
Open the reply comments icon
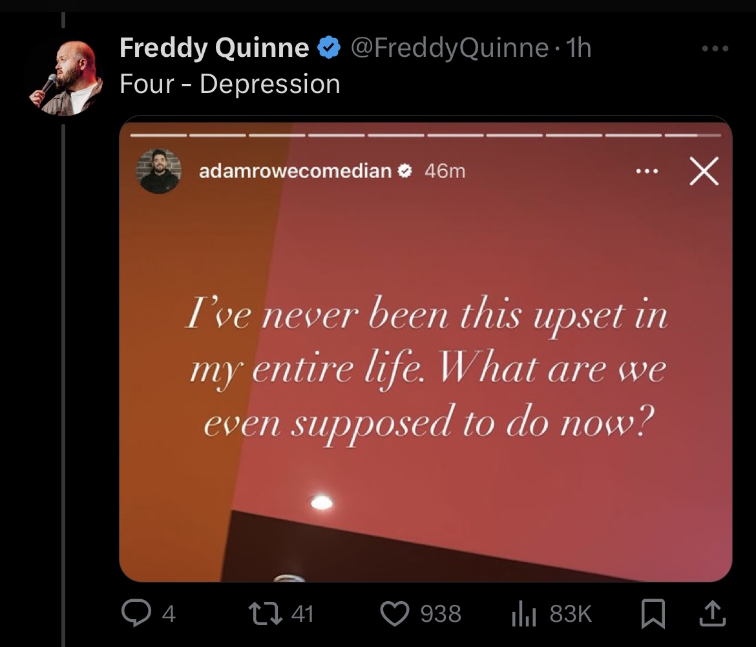(x=136, y=613)
